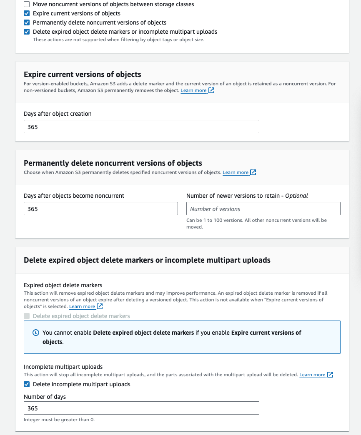Click the Days after objects become noncurrent field

tap(101, 209)
